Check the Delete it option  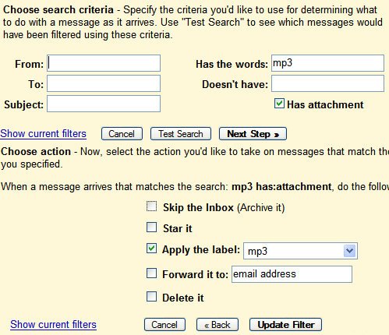pos(151,297)
